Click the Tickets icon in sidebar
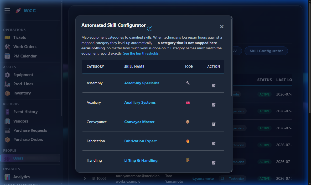 pyautogui.click(x=7, y=38)
